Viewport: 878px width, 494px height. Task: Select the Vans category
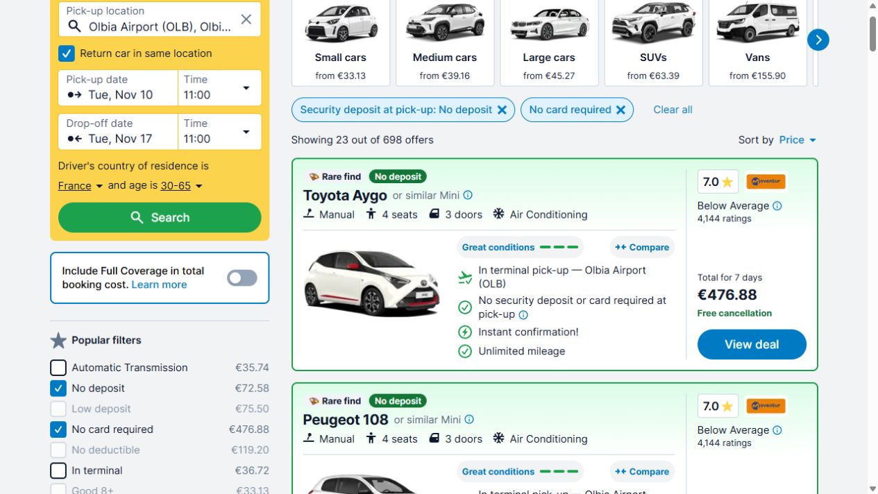click(757, 43)
